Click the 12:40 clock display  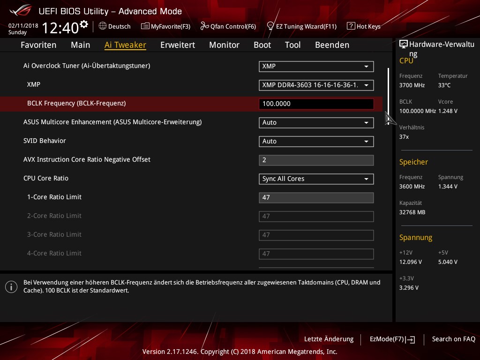click(60, 28)
